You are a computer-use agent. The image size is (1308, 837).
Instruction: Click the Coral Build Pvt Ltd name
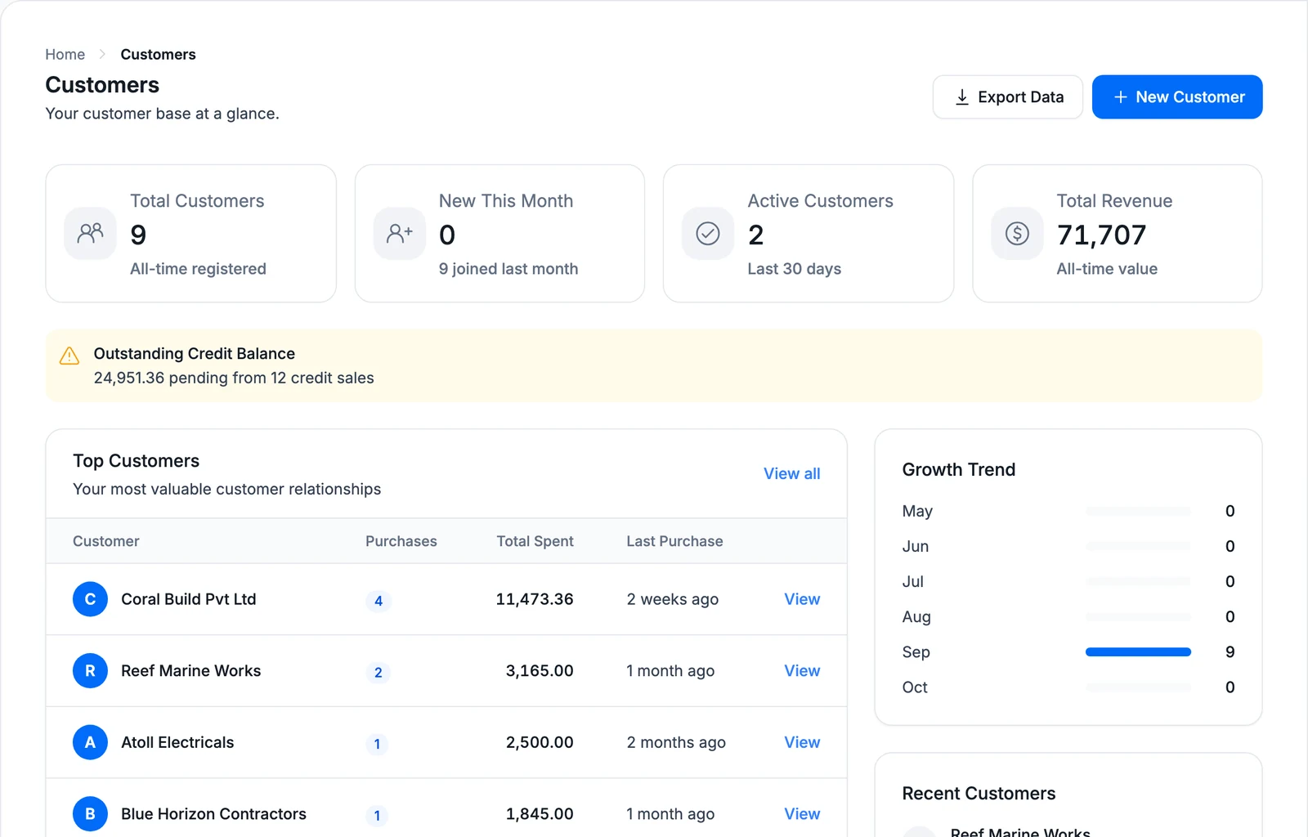coord(189,599)
